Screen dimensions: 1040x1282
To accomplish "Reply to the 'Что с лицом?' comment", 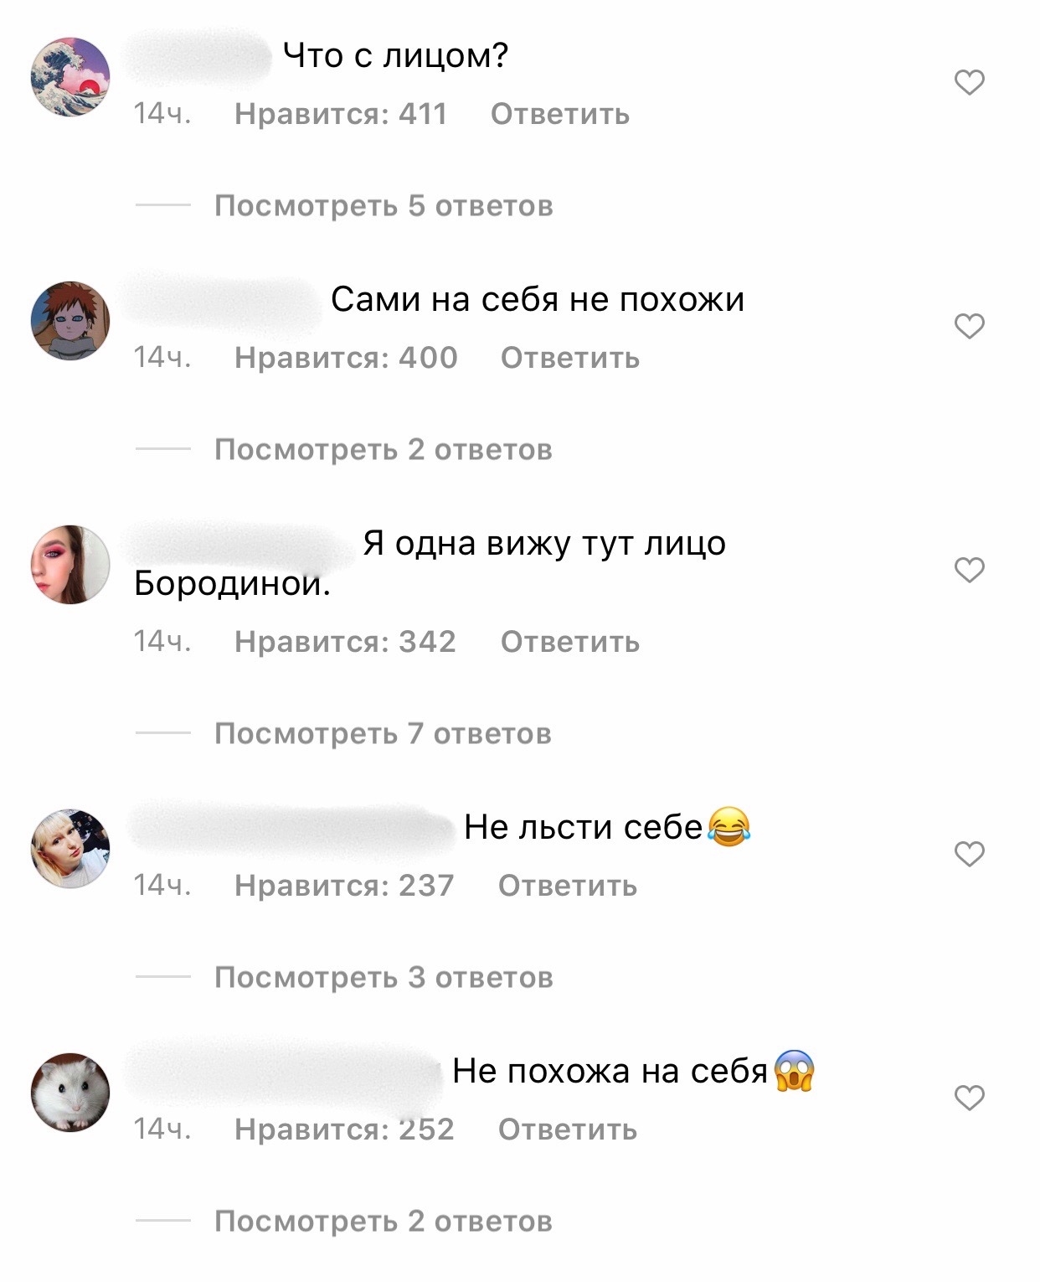I will click(560, 114).
